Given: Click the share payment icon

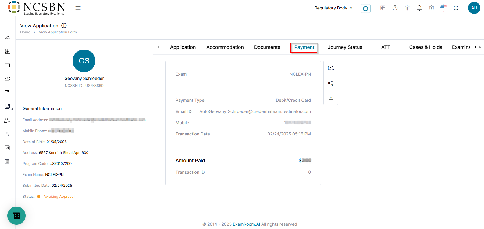Looking at the screenshot, I should [331, 83].
